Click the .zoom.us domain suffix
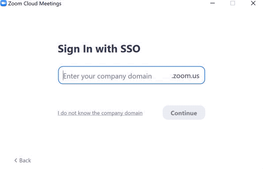The height and width of the screenshot is (169, 263). (x=186, y=76)
